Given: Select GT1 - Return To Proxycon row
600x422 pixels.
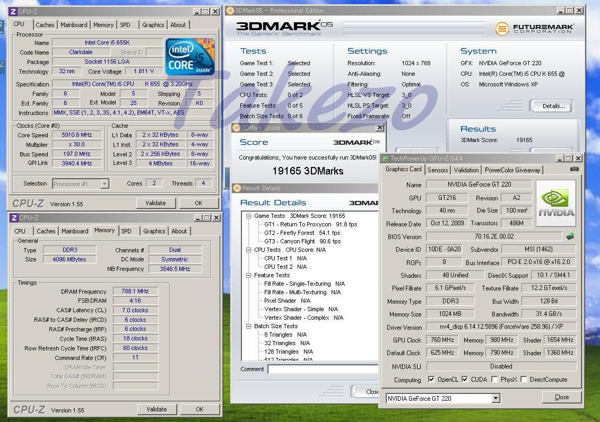Looking at the screenshot, I should click(x=310, y=224).
